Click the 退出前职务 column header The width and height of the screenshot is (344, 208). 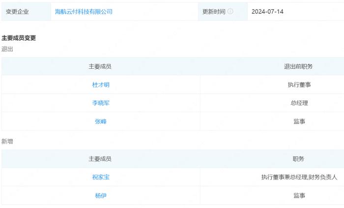click(x=298, y=66)
